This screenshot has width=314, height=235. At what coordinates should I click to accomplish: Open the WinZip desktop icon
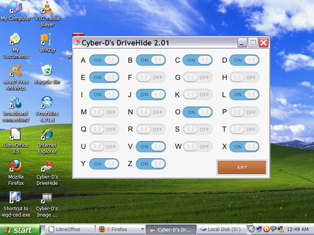[47, 40]
